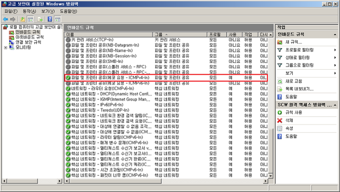Select rule 파일 및 프린터 공유(NB-Datagram-In)

(x=166, y=45)
